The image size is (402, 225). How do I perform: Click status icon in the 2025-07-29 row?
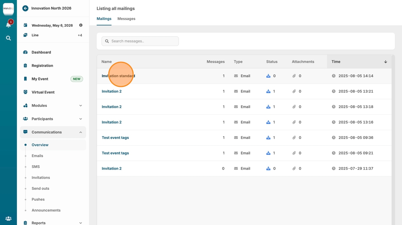pyautogui.click(x=268, y=168)
